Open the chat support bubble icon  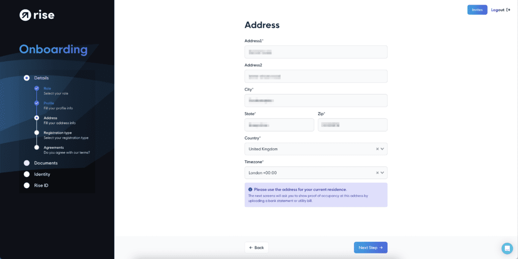click(507, 248)
